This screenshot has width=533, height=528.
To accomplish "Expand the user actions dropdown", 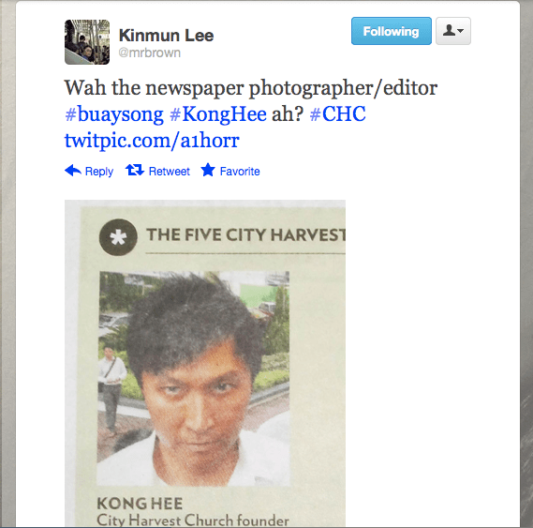I will (x=453, y=31).
